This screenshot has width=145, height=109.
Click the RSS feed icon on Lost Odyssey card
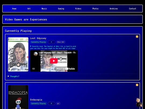point(137,37)
